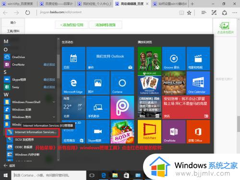
Task: Open a new browser tab
Action: pyautogui.click(x=192, y=4)
